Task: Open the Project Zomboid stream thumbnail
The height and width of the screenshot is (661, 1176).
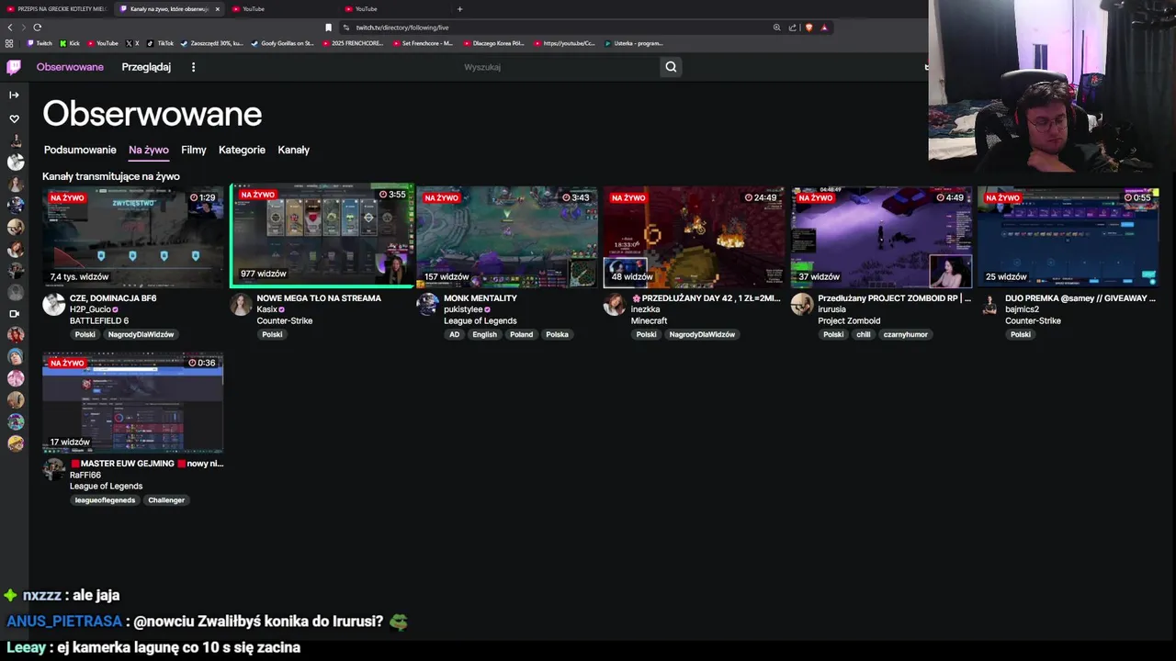Action: tap(881, 237)
